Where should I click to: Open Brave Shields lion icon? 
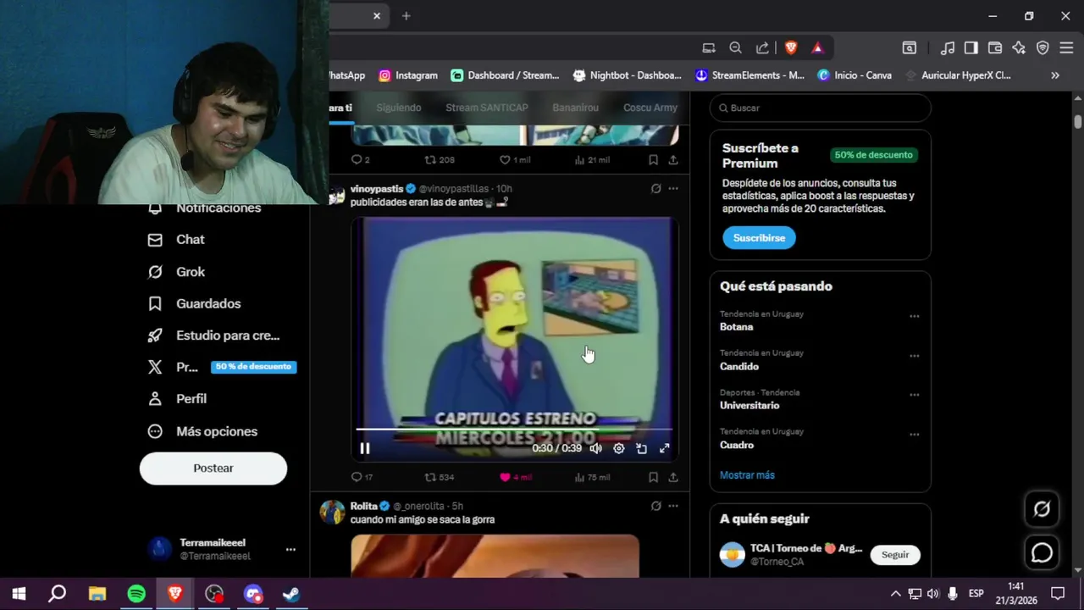pyautogui.click(x=791, y=48)
